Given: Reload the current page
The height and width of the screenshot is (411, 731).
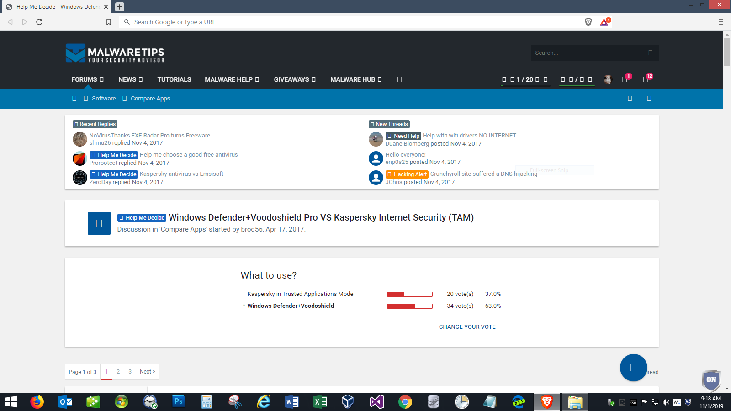Looking at the screenshot, I should click(39, 22).
